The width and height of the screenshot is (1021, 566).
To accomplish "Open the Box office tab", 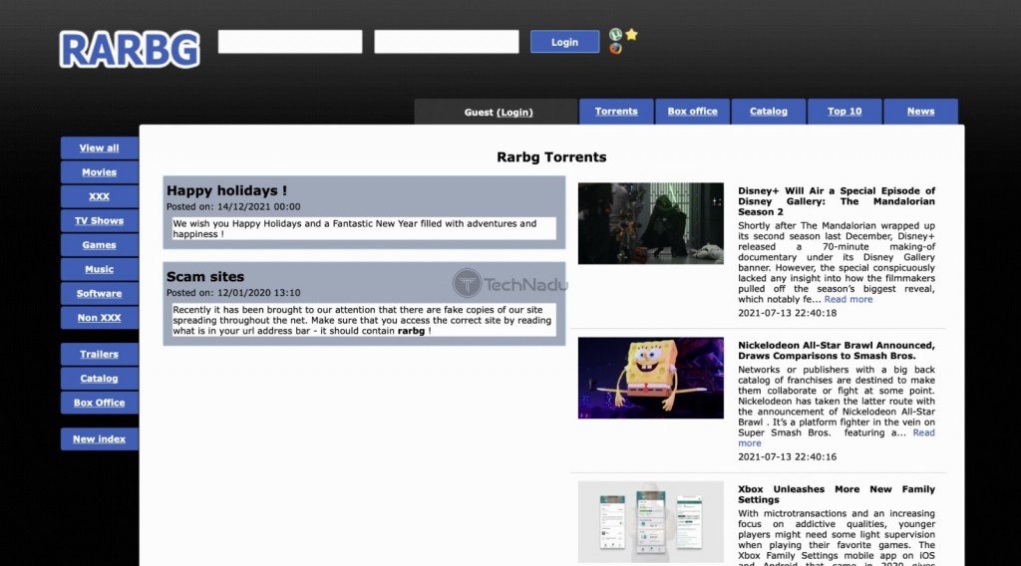I will pos(692,112).
